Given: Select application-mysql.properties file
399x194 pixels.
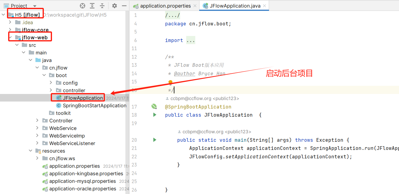Looking at the screenshot, I should point(82,181).
